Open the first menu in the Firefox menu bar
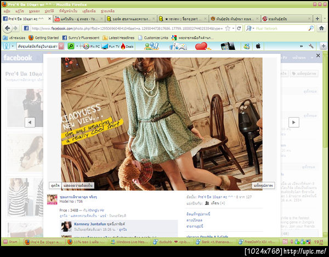 (x=7, y=11)
